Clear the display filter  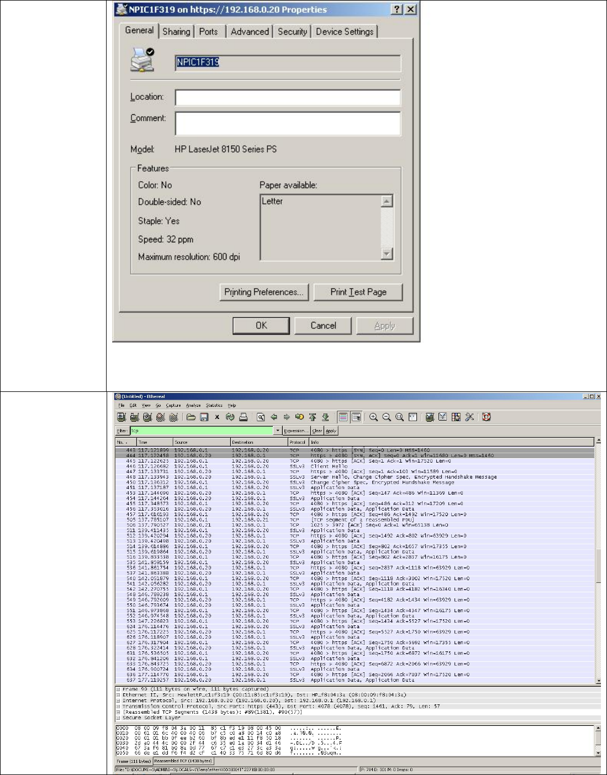click(317, 431)
